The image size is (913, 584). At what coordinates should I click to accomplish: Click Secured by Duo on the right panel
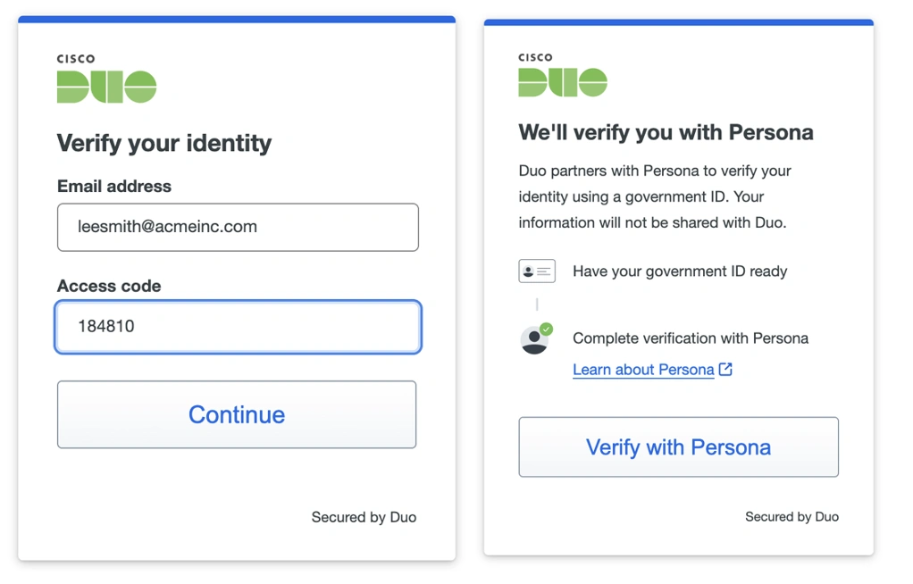click(792, 516)
